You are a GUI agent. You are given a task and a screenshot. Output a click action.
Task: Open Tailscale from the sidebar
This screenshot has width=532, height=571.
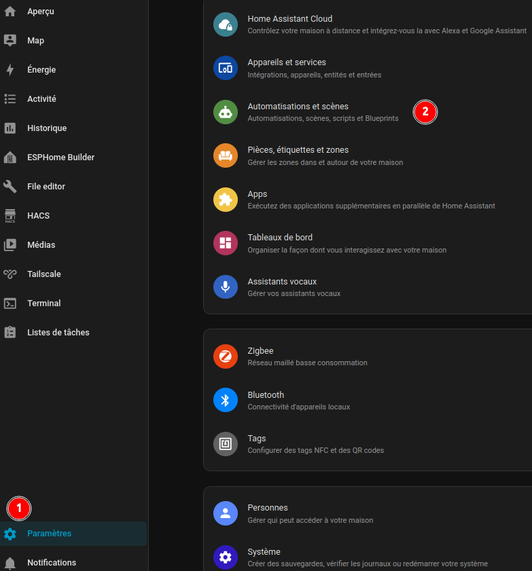coord(73,274)
